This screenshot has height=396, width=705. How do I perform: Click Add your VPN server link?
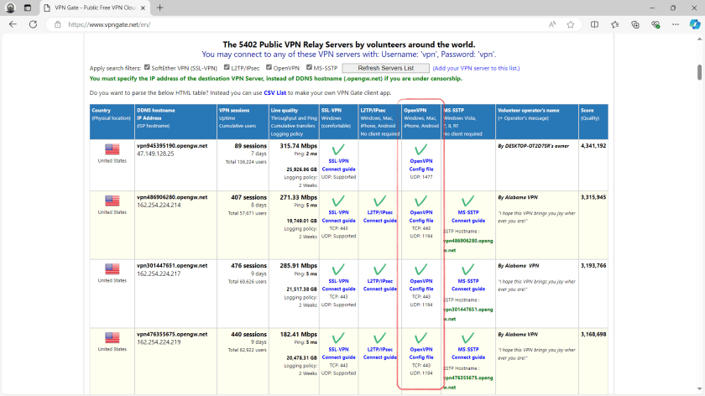pyautogui.click(x=476, y=68)
